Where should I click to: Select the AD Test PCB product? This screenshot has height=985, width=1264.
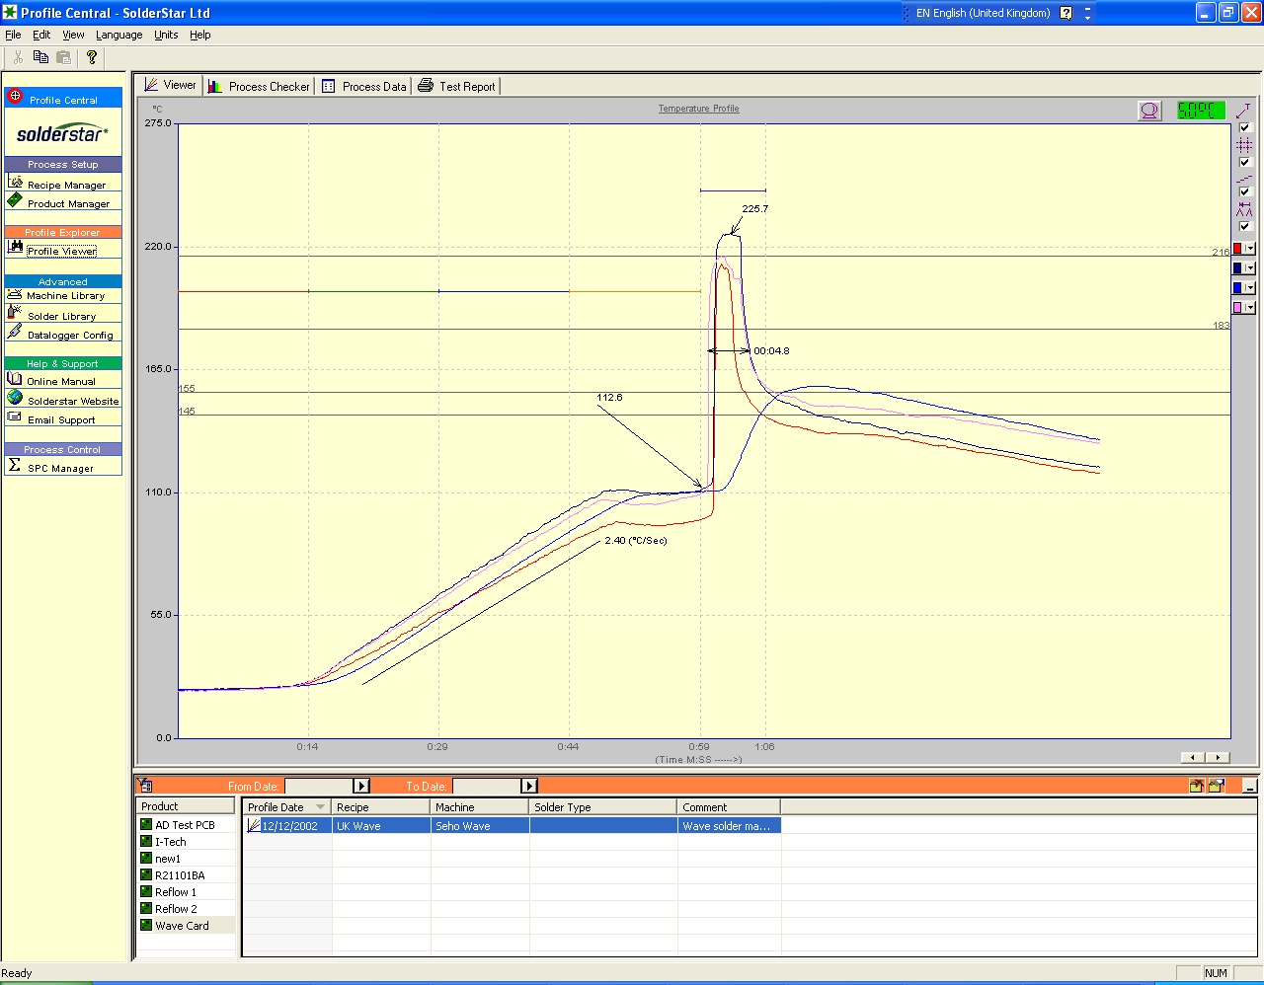coord(185,825)
